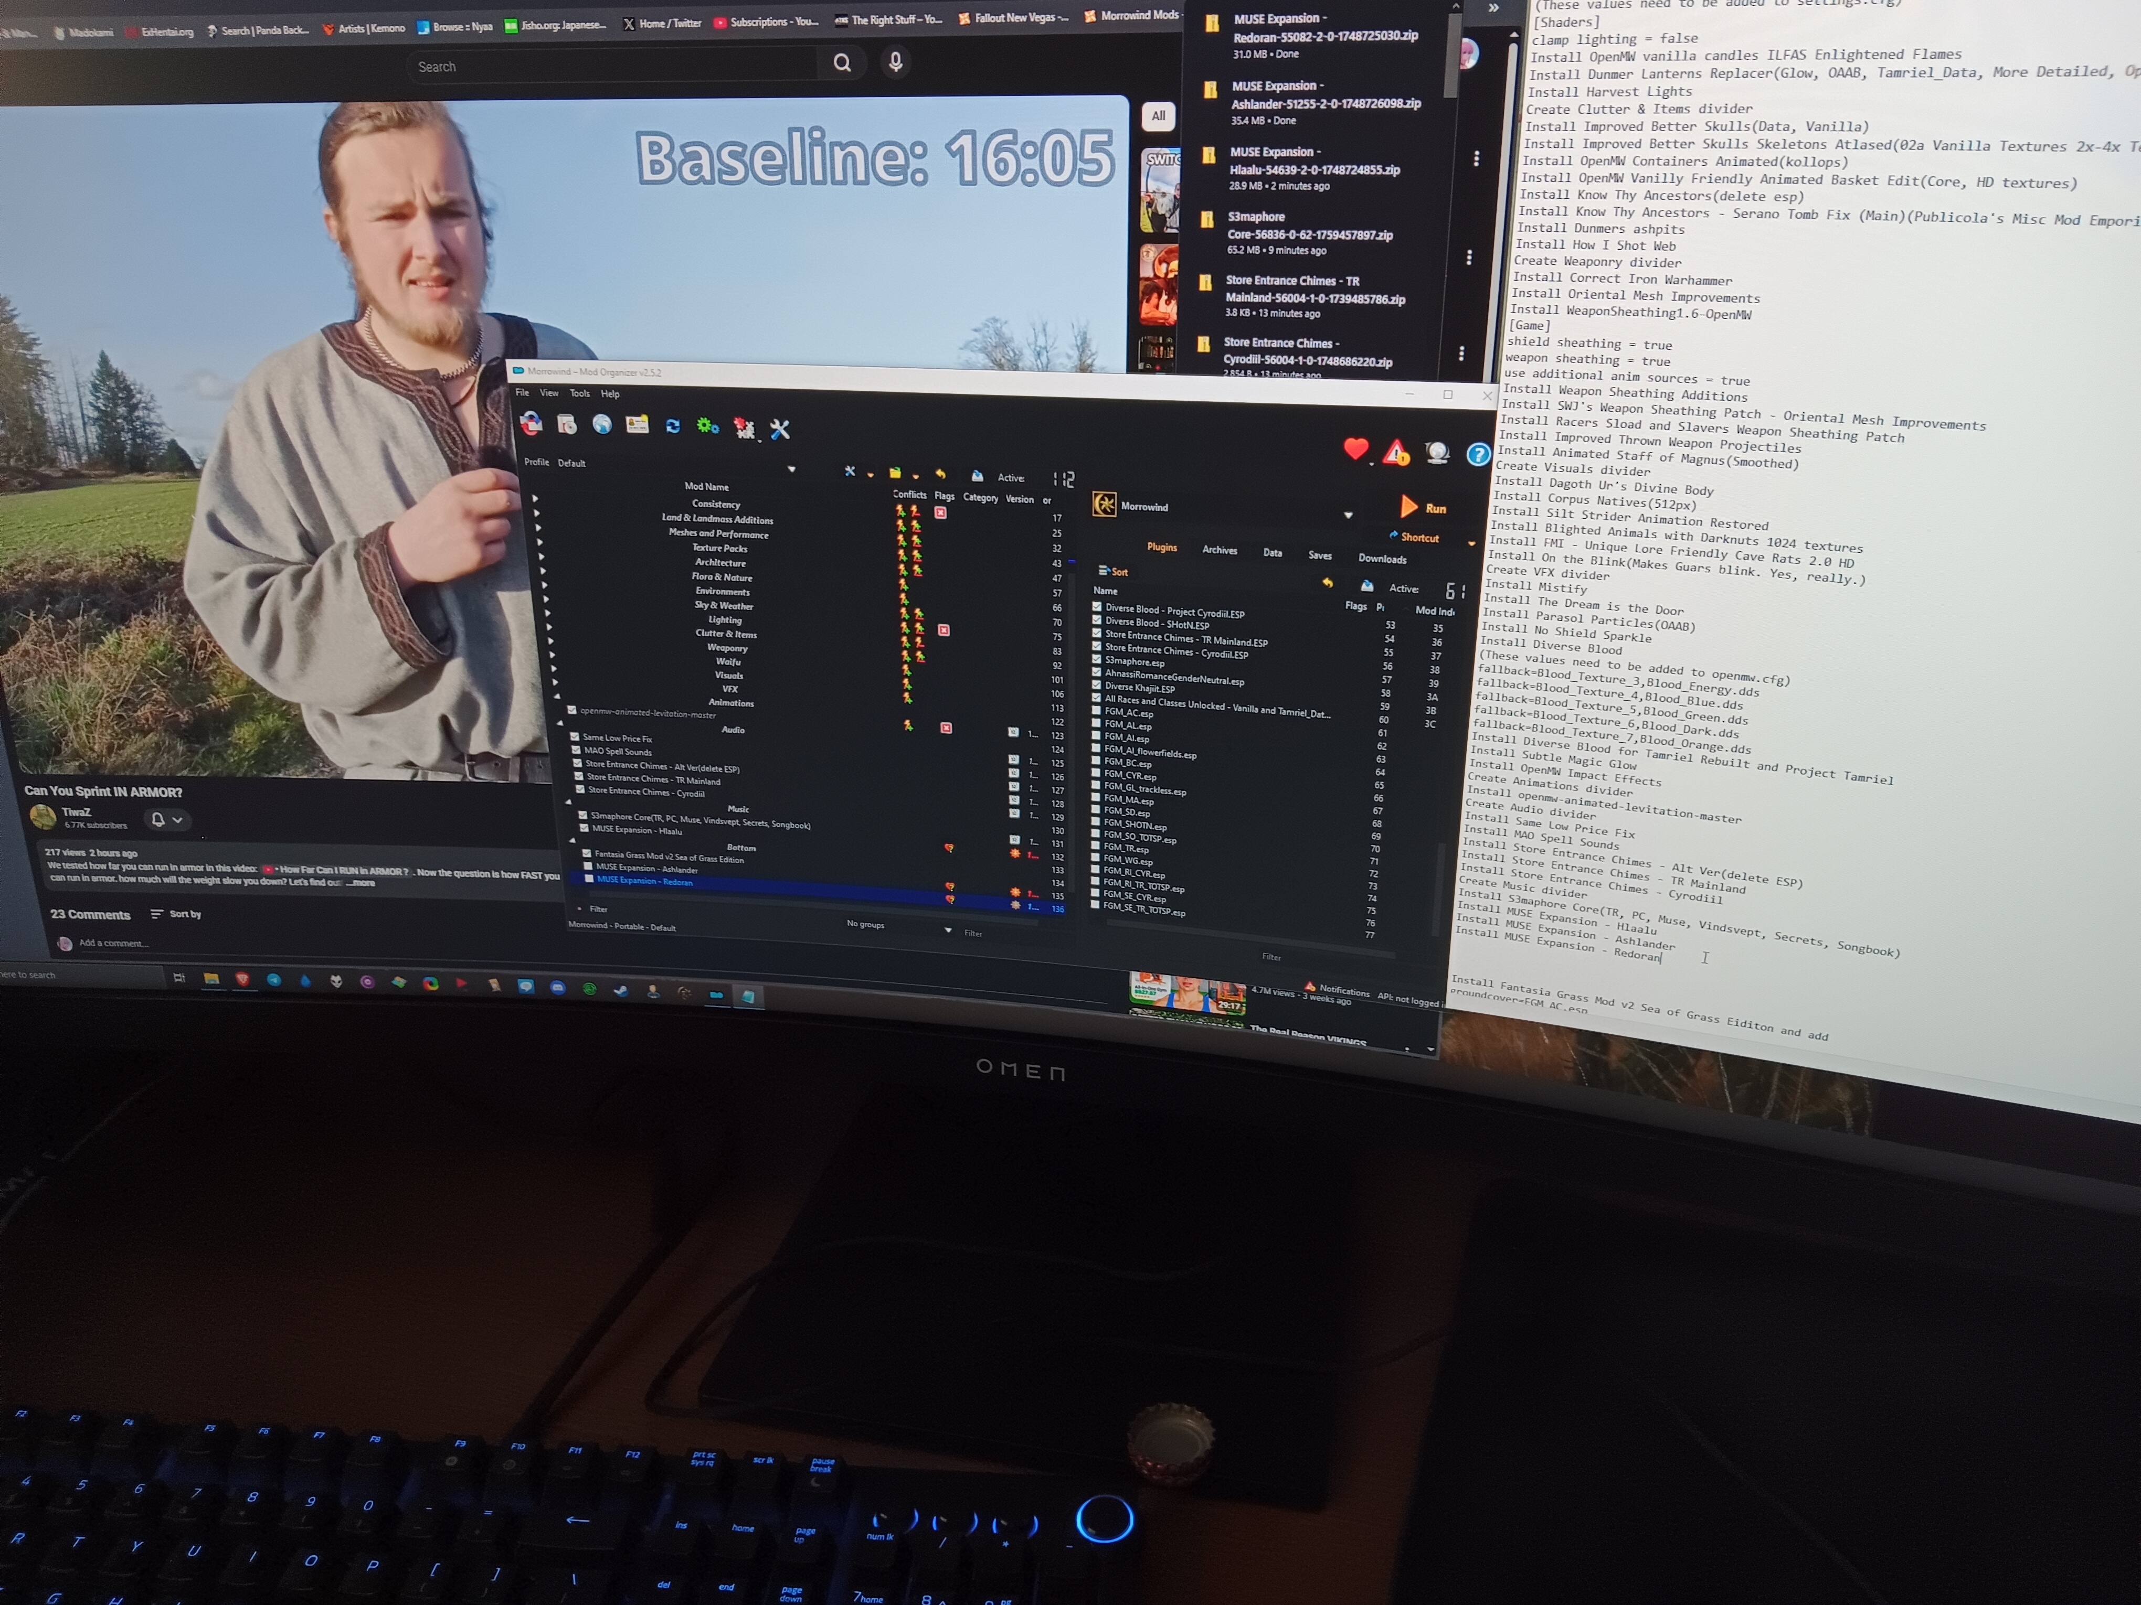Click the Sort plugins button
This screenshot has height=1605, width=2141.
pos(1113,572)
